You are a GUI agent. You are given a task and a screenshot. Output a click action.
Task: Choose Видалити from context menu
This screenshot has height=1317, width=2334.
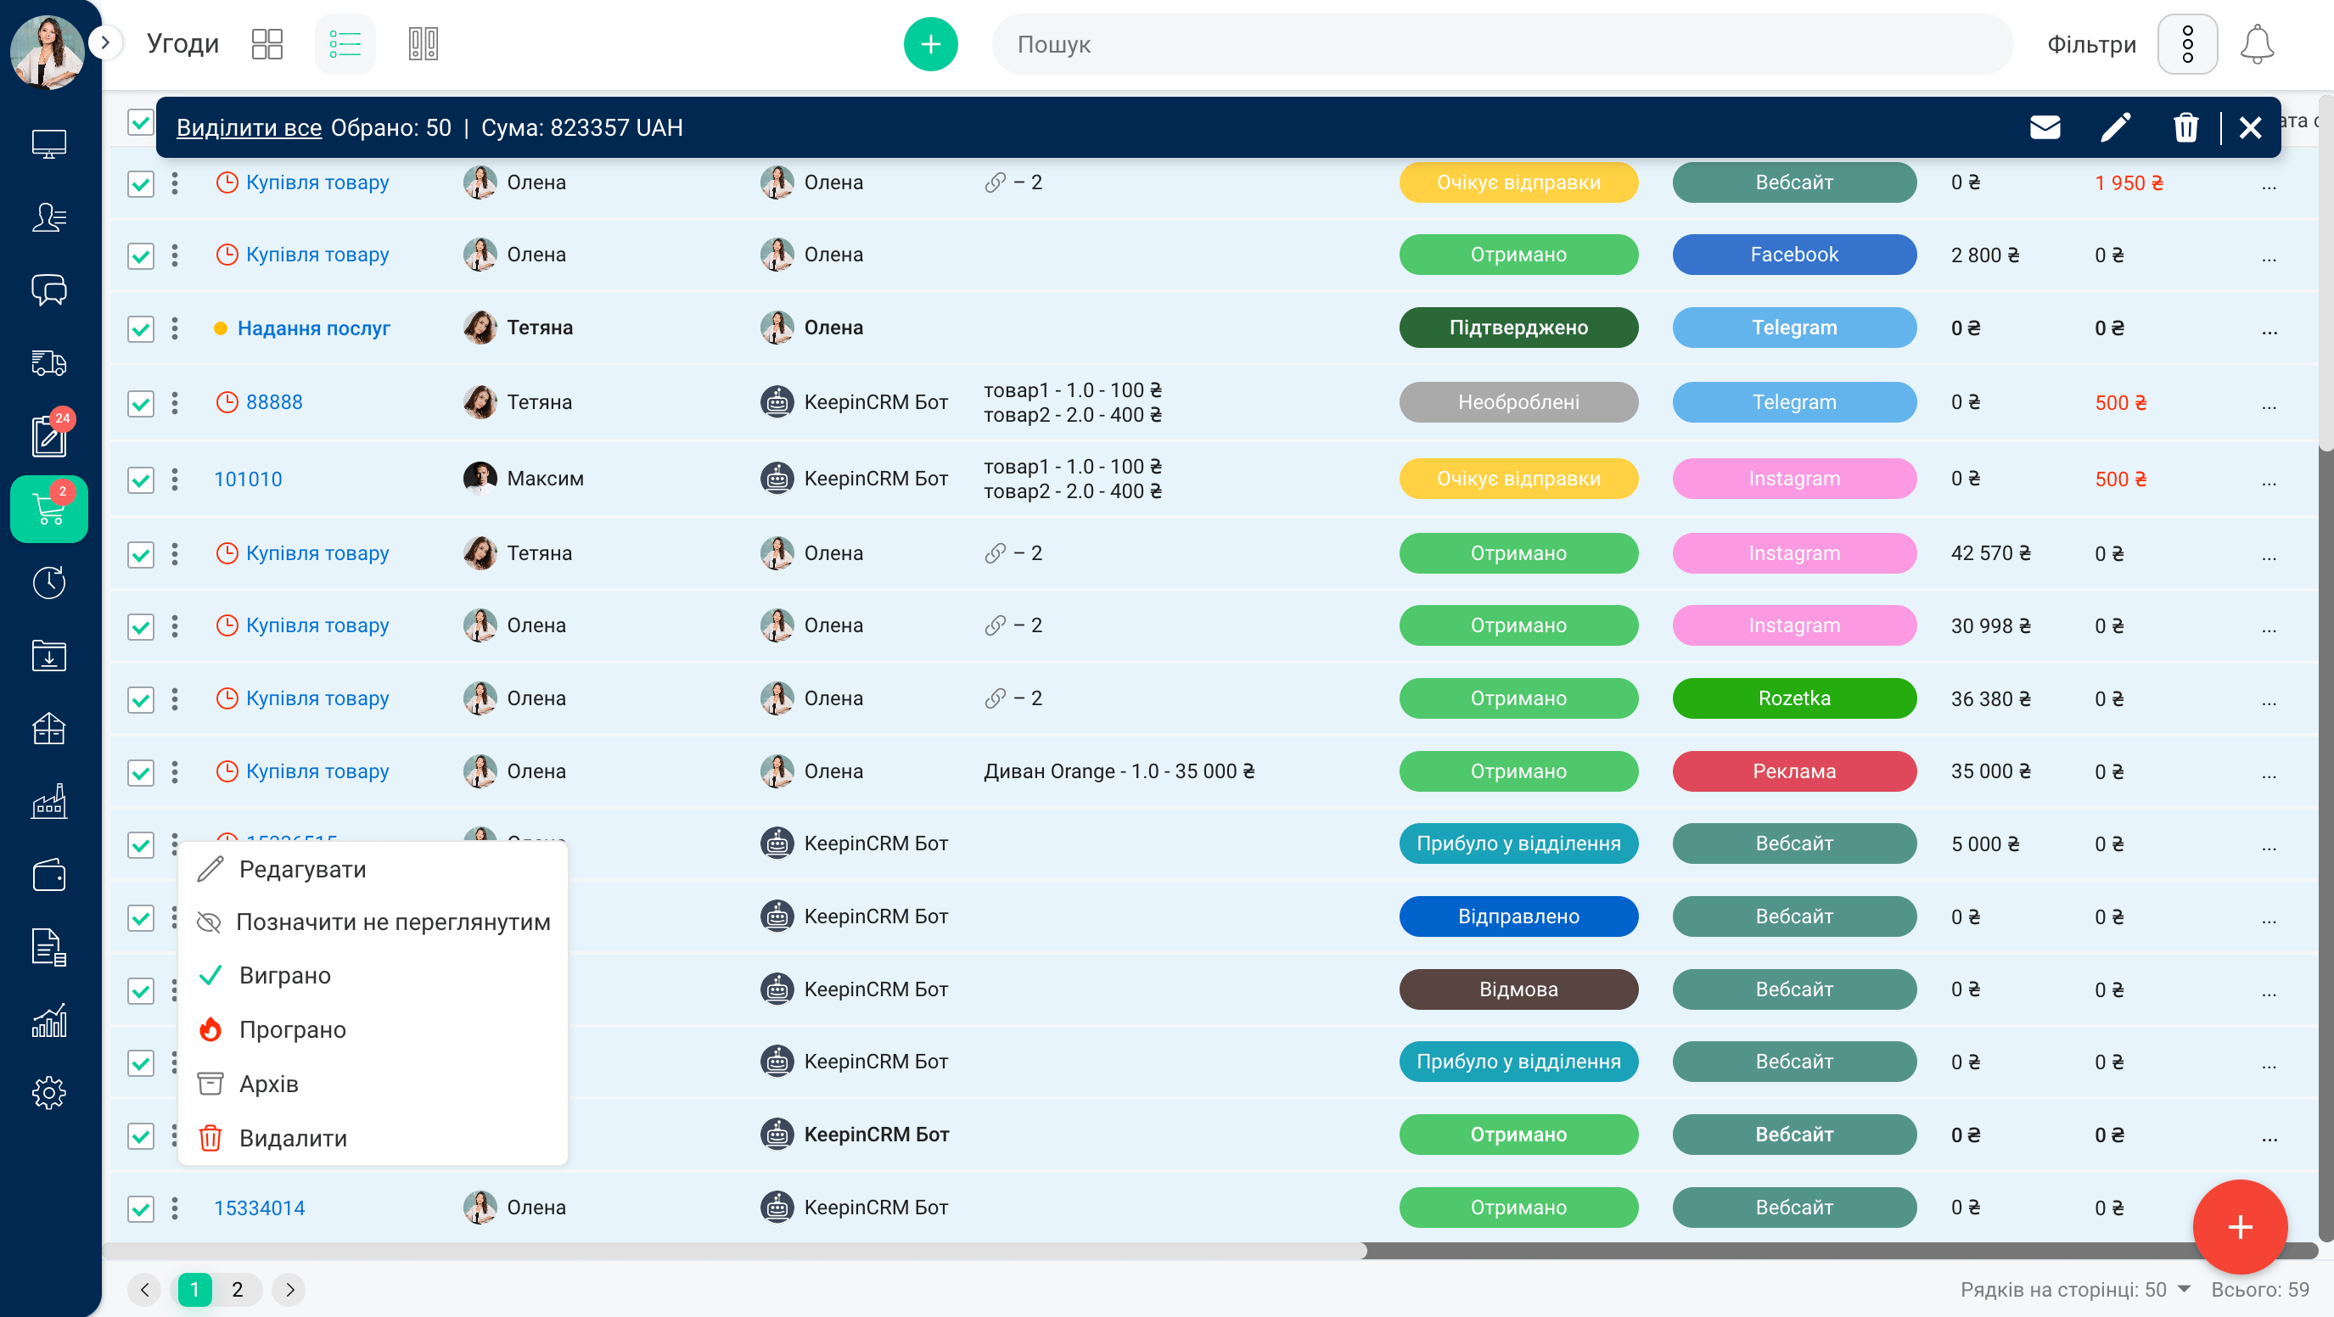click(373, 1139)
